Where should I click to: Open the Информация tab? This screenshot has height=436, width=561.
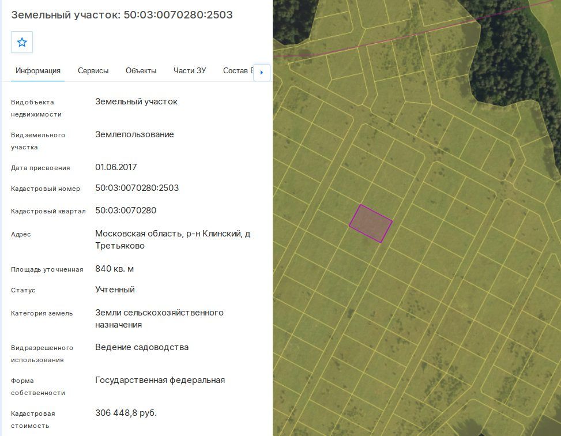click(38, 70)
